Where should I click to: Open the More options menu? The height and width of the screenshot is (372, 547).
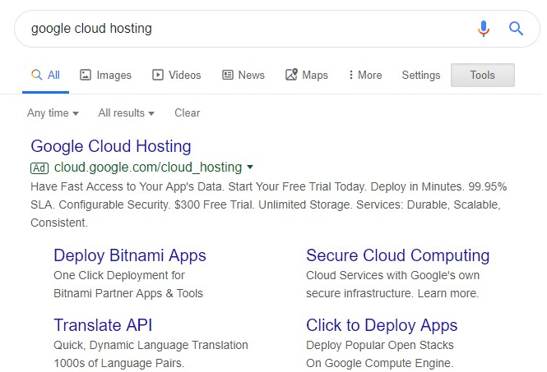coord(365,75)
